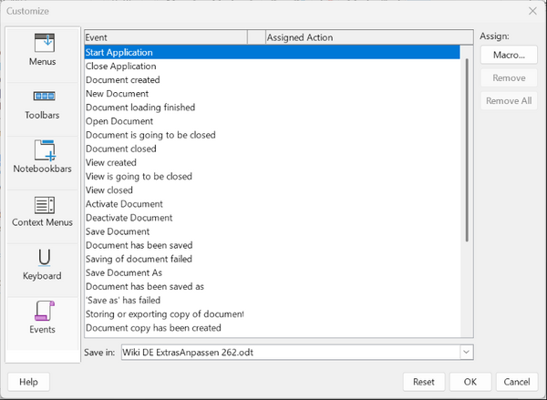Screen dimensions: 547x400
Task: Select the Close Application event
Action: (272, 67)
